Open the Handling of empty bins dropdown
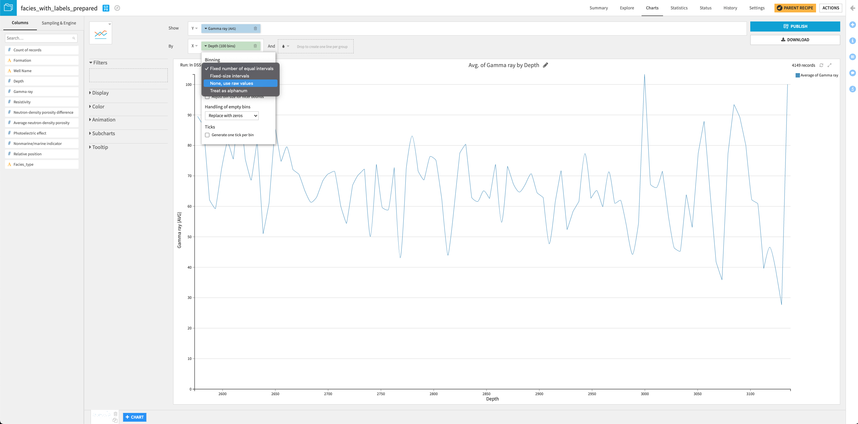 pyautogui.click(x=232, y=115)
